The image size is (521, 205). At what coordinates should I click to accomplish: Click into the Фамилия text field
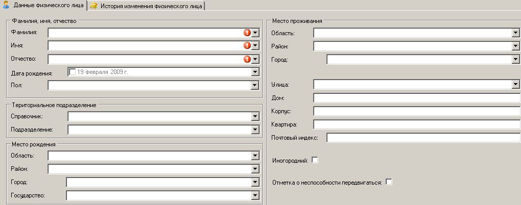(x=146, y=33)
